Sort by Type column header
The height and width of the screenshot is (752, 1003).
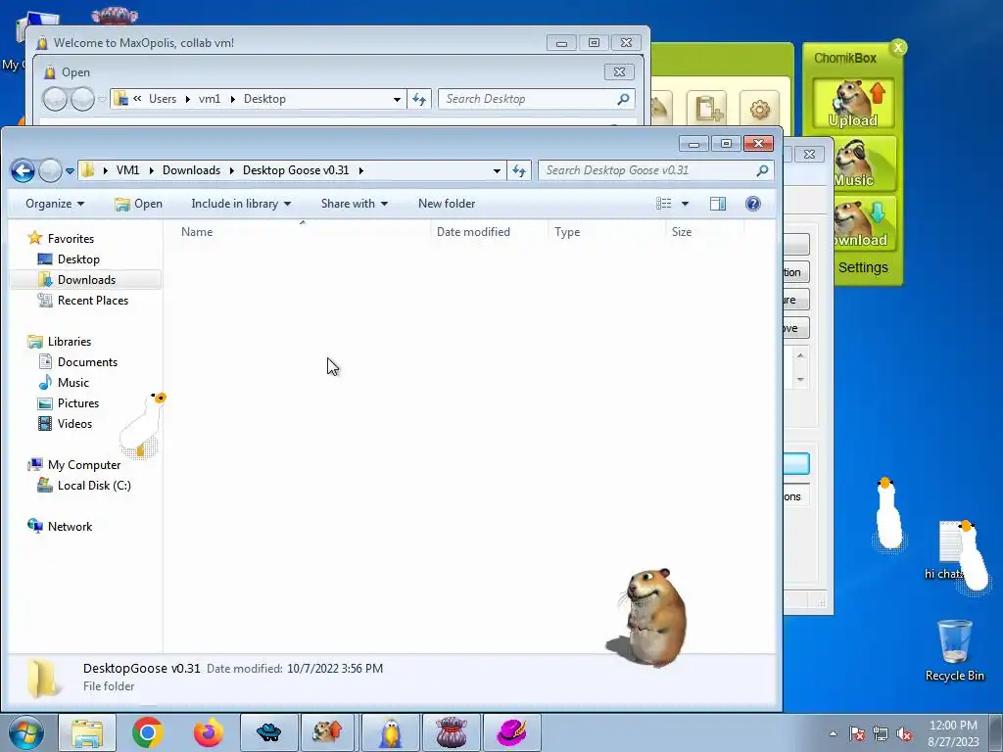605,231
